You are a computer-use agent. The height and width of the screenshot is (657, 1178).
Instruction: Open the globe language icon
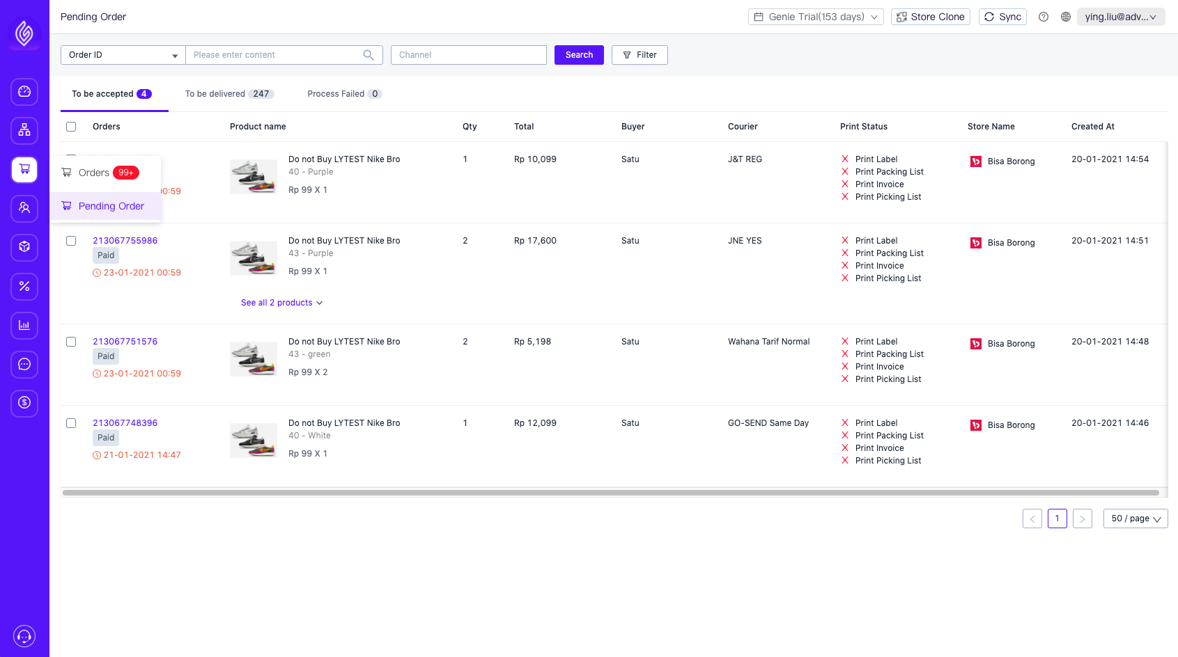tap(1065, 17)
